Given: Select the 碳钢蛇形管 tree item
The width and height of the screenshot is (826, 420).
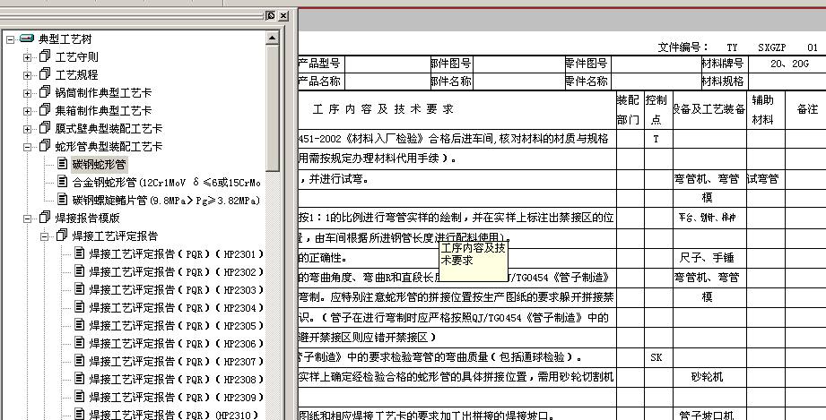Looking at the screenshot, I should (x=100, y=165).
